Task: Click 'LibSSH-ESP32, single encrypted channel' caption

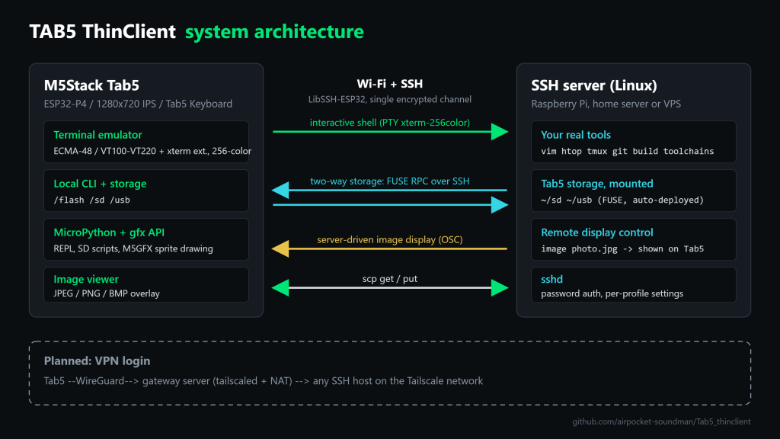Action: tap(389, 99)
